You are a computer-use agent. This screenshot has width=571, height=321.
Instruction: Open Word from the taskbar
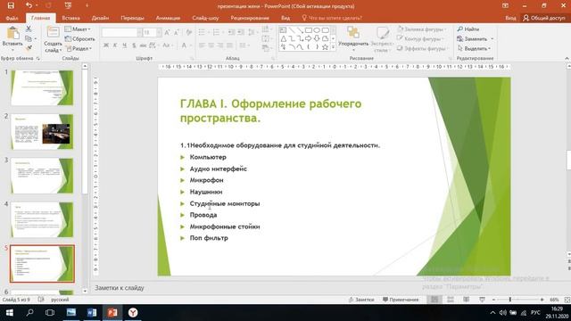[92, 313]
